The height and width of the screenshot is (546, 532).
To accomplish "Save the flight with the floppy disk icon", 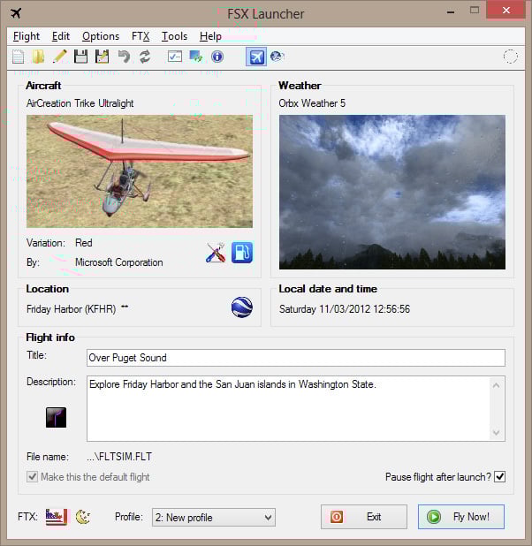I will (x=80, y=57).
